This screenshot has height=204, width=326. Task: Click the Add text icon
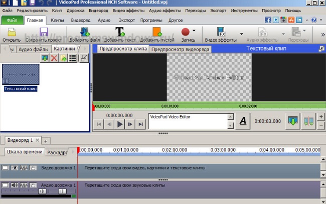point(120,34)
